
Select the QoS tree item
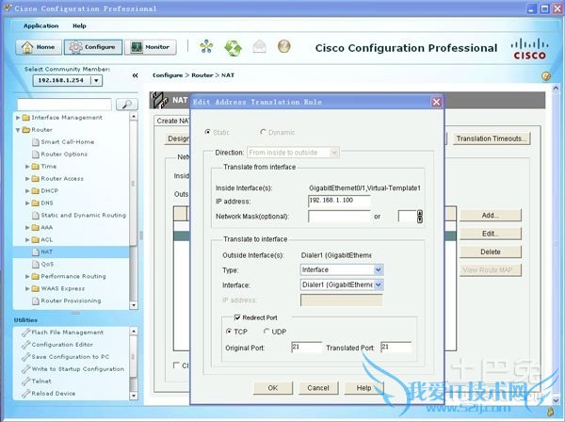(47, 264)
